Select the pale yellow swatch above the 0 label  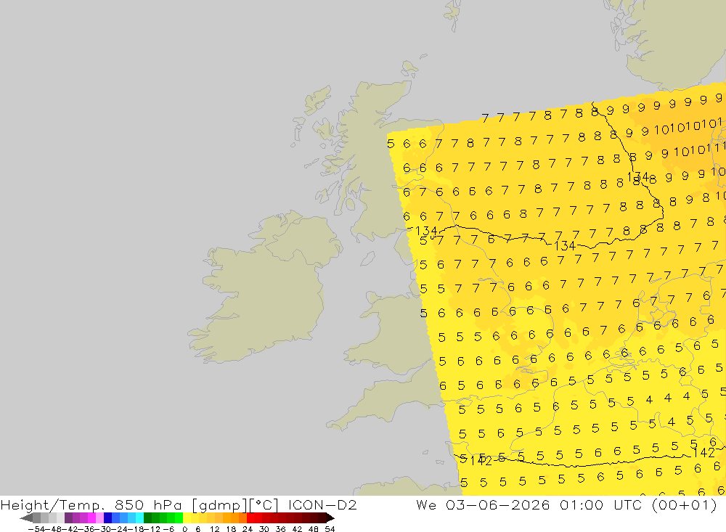[187, 518]
